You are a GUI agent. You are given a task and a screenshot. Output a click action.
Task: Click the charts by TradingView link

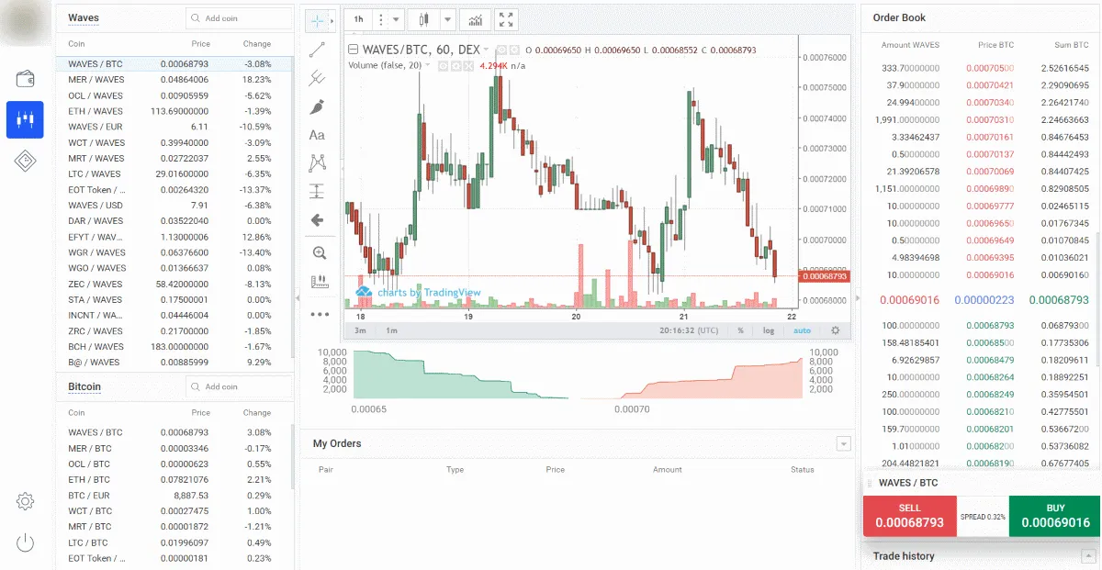pos(429,293)
